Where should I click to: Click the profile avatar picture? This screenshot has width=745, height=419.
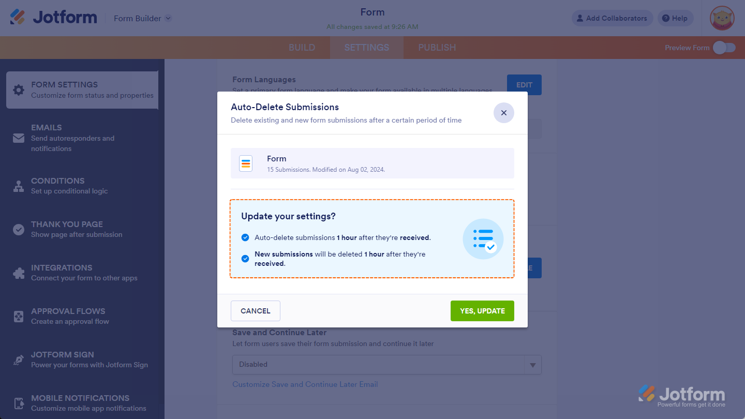722,18
